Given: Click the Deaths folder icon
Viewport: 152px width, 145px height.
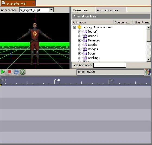Looking at the screenshot, I should [x=85, y=45].
